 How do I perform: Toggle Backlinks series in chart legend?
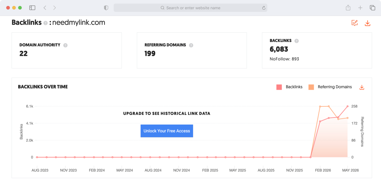(289, 87)
